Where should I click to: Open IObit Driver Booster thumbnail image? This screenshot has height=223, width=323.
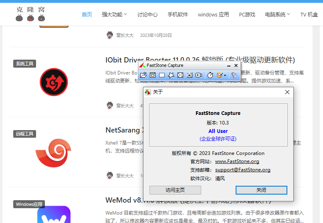click(x=54, y=82)
